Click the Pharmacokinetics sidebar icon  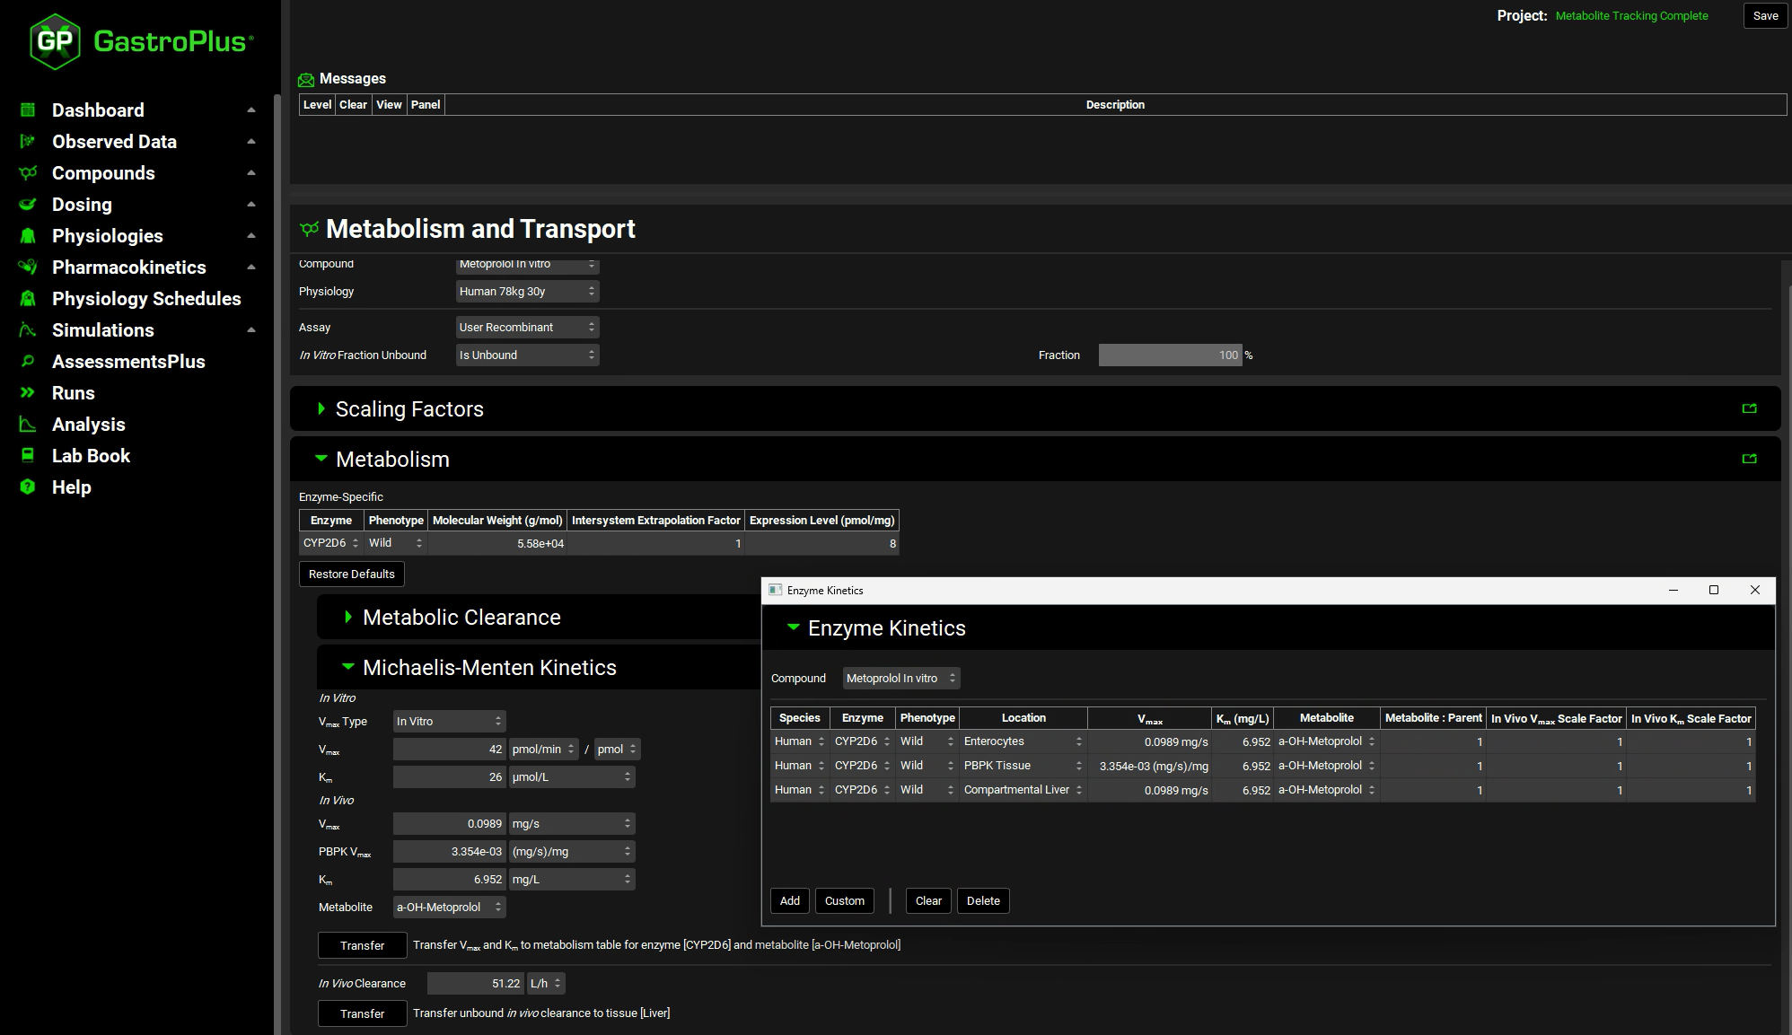coord(28,268)
